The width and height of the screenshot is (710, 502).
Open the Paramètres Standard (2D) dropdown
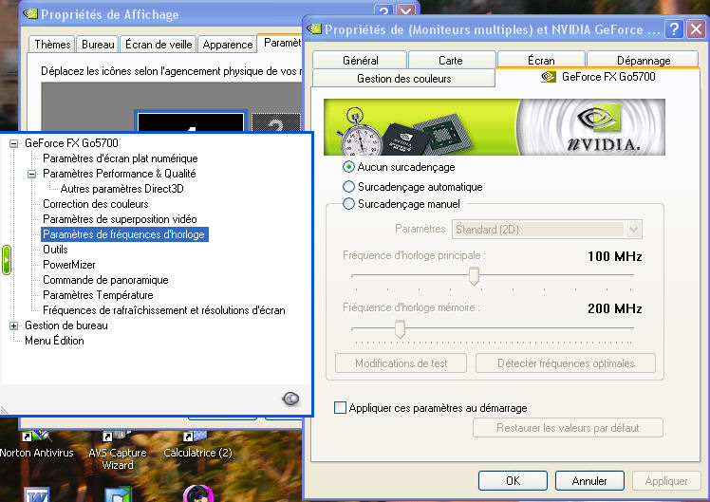click(x=547, y=230)
